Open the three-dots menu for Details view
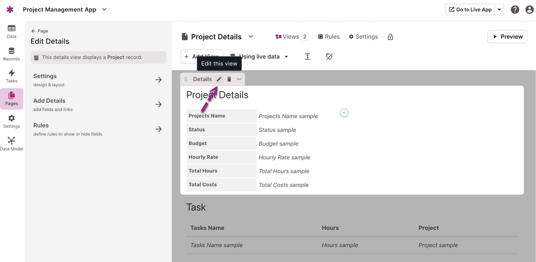The width and height of the screenshot is (536, 262). 239,79
